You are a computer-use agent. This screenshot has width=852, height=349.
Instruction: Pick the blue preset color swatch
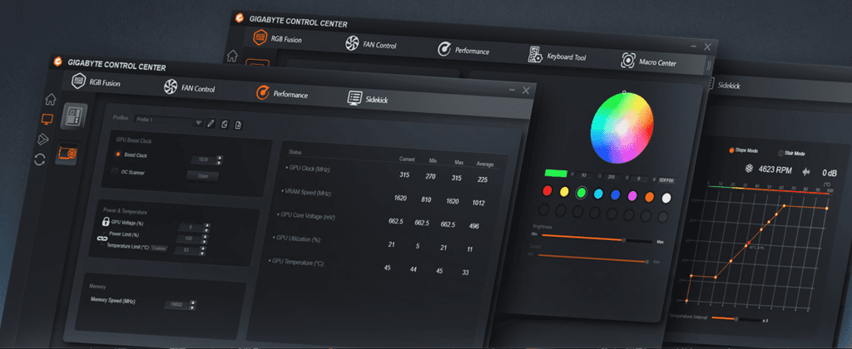(x=615, y=194)
